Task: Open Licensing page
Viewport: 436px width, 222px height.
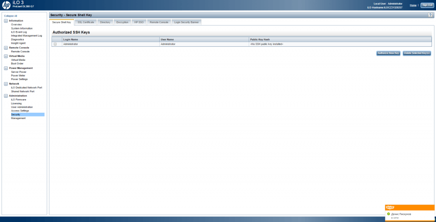Action: (16, 103)
